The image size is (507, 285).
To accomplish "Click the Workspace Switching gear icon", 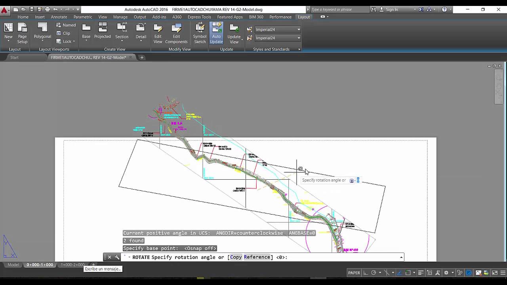I will pyautogui.click(x=446, y=273).
